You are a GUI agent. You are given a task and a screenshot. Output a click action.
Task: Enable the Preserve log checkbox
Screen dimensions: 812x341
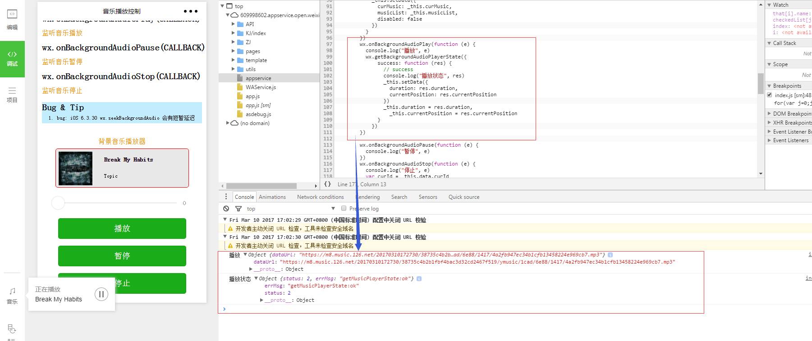[344, 208]
